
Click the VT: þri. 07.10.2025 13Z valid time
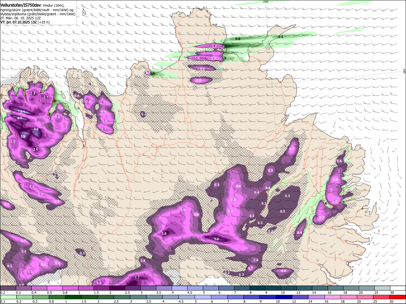pos(19,23)
